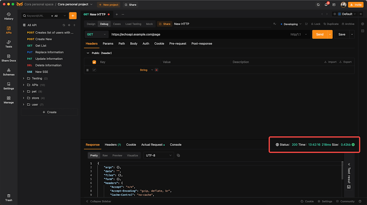Open the All filter dropdown in search
This screenshot has height=205, width=367.
point(59,16)
